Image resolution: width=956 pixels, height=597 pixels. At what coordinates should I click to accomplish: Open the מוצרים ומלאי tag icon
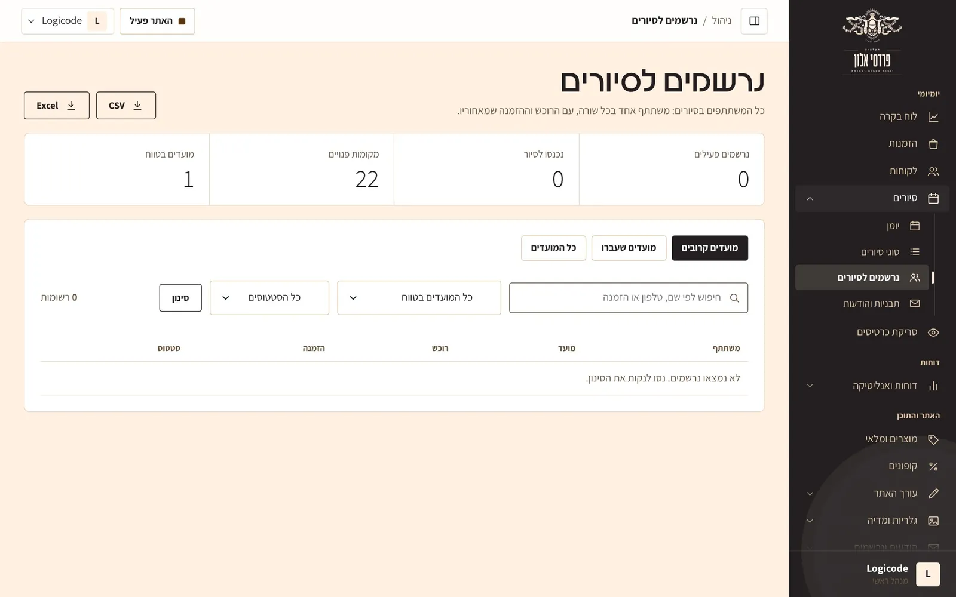933,439
